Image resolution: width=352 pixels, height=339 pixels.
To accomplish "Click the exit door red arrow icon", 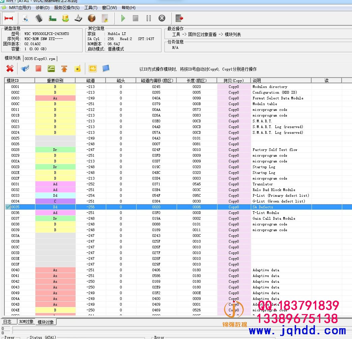I will tap(179, 18).
